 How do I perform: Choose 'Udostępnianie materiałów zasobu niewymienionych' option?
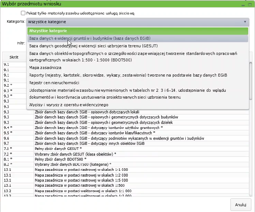(138, 94)
